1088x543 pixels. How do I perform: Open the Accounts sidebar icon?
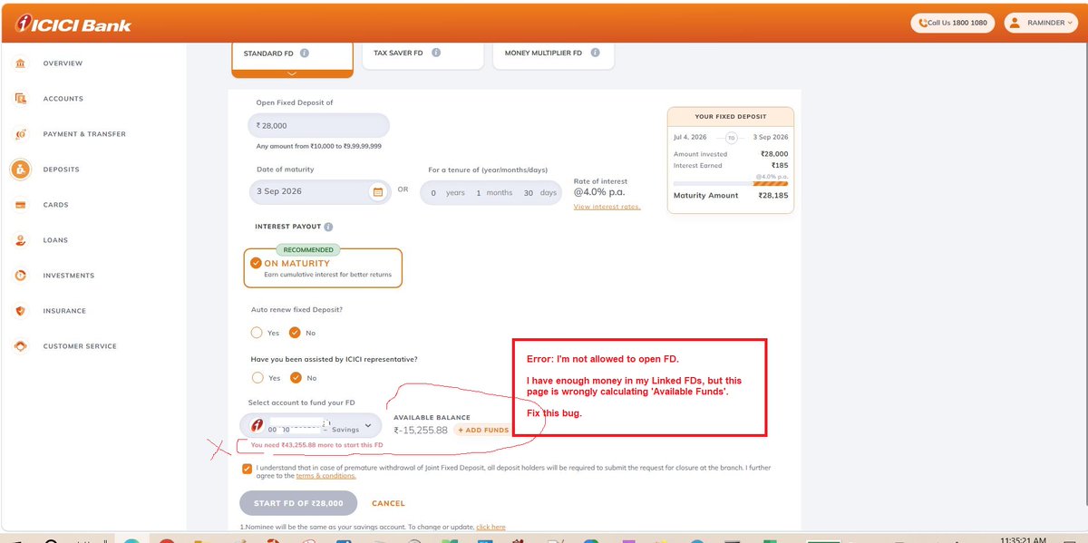(x=20, y=99)
